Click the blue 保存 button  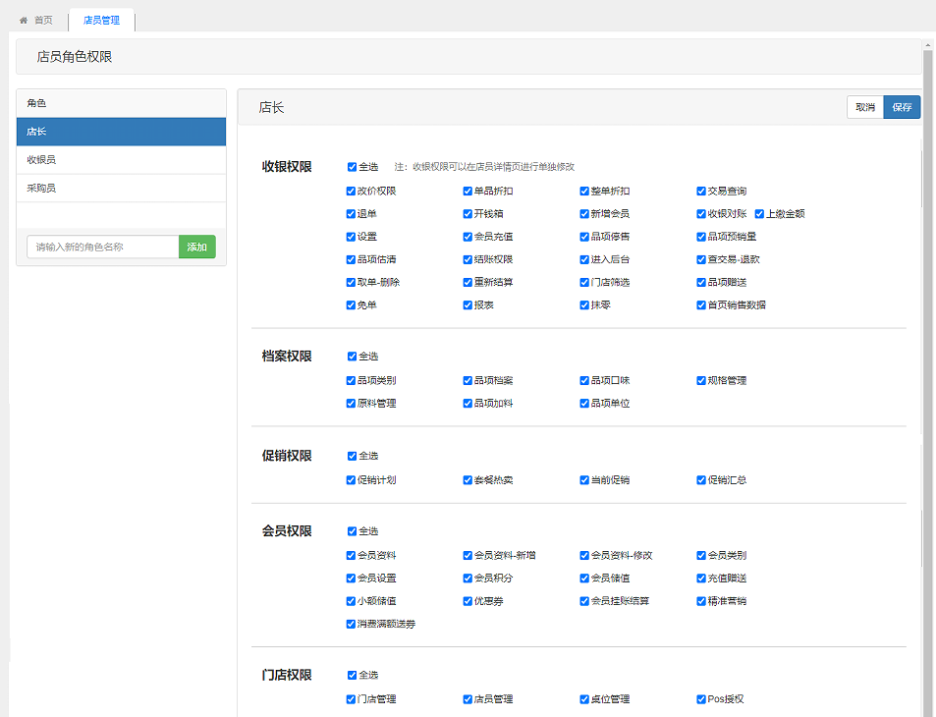coord(902,107)
